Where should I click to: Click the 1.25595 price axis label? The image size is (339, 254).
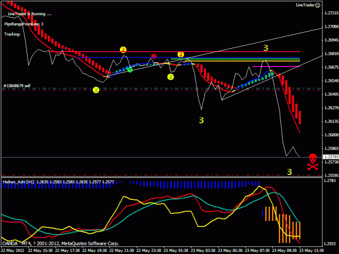point(331,175)
